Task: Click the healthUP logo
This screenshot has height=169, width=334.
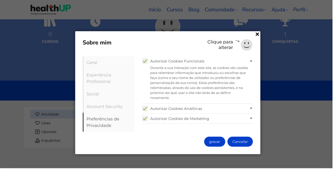Action: (50, 9)
